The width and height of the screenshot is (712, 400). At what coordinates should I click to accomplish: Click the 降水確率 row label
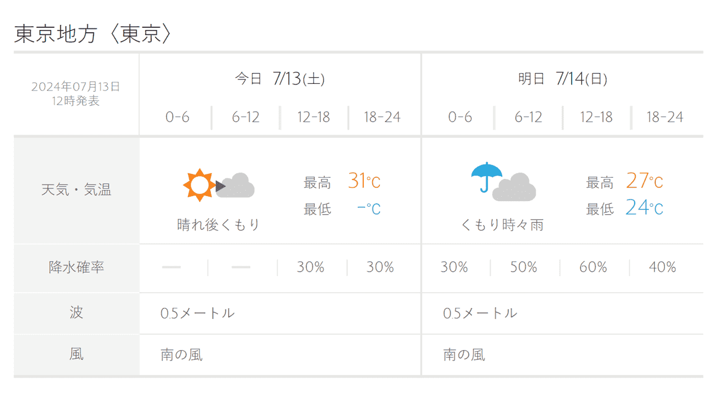coord(76,267)
